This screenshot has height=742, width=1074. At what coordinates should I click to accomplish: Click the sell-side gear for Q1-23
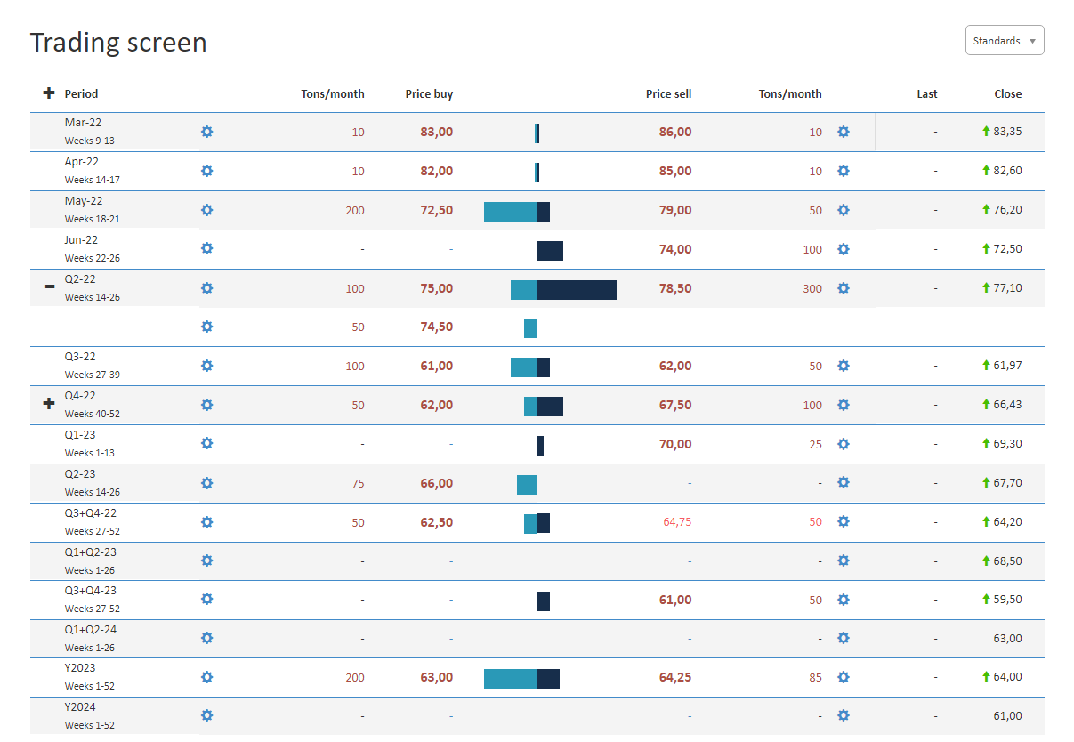tap(844, 444)
